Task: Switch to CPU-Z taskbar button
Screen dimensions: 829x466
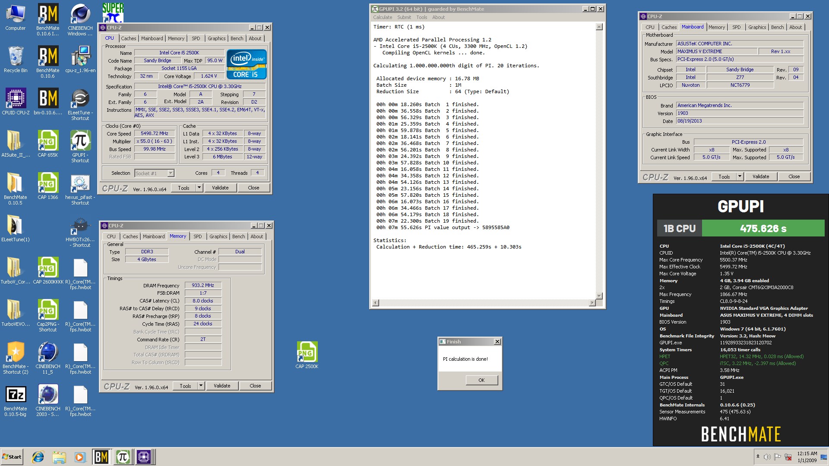Action: pos(144,457)
